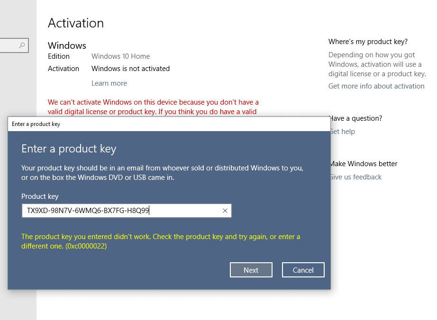Screen dimensions: 437x320
Task: Click the 'Edition' row label
Action: click(x=59, y=56)
